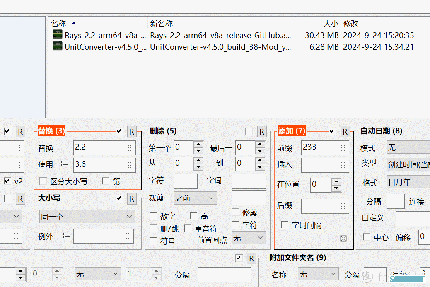Check the 字词间隔 option
The height and width of the screenshot is (287, 430).
[x=285, y=224]
